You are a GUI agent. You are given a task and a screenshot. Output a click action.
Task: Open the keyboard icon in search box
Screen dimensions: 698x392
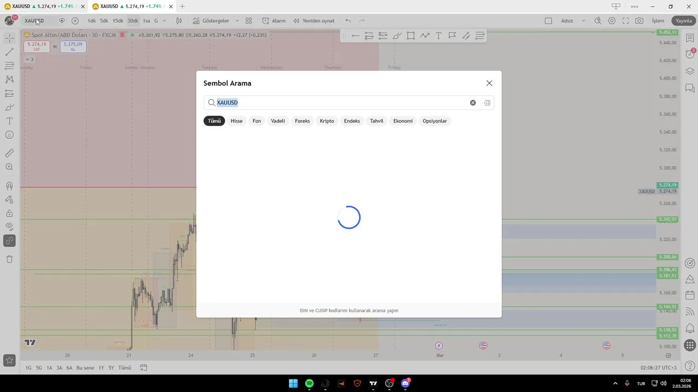[x=487, y=102]
